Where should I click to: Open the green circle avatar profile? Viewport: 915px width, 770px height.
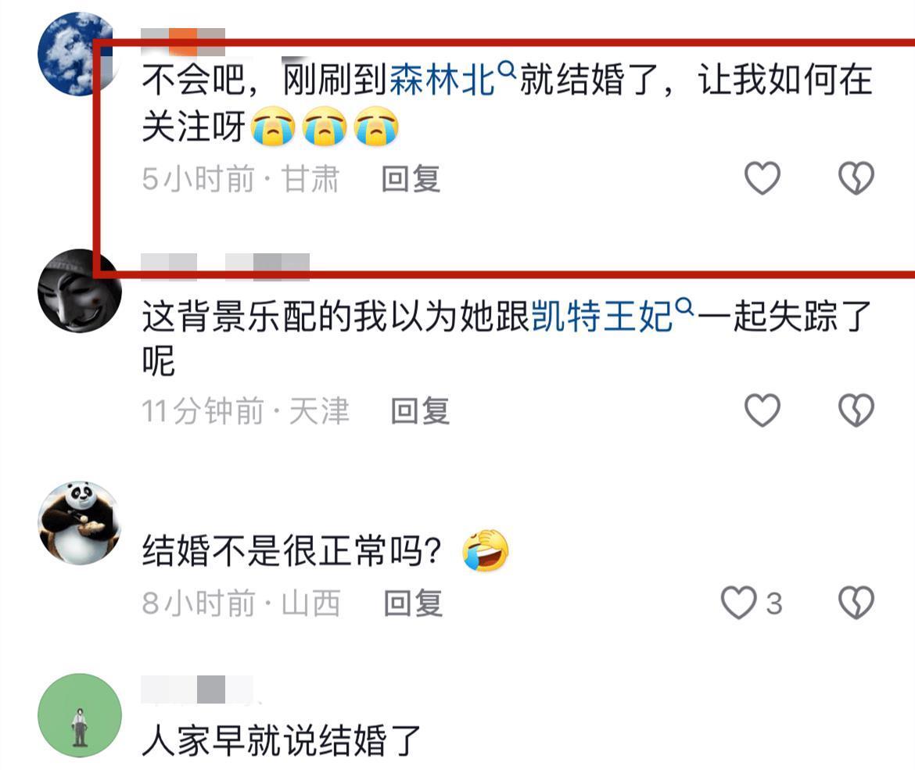pos(80,715)
